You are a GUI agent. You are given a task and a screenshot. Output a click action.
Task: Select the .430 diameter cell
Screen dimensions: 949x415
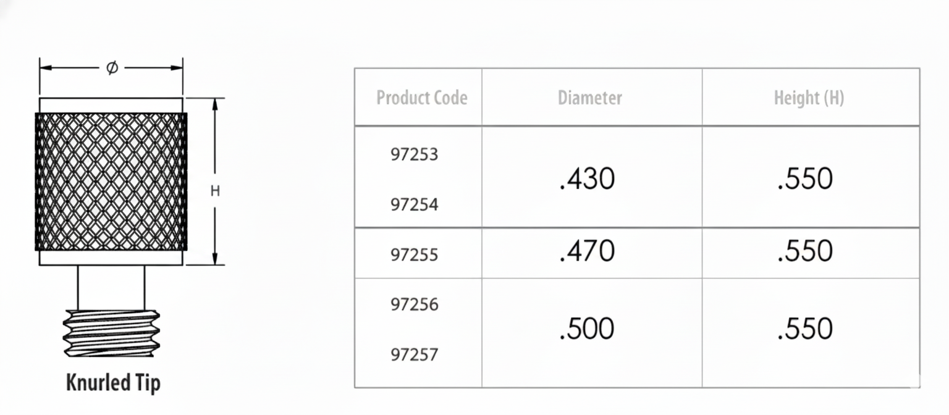click(587, 179)
